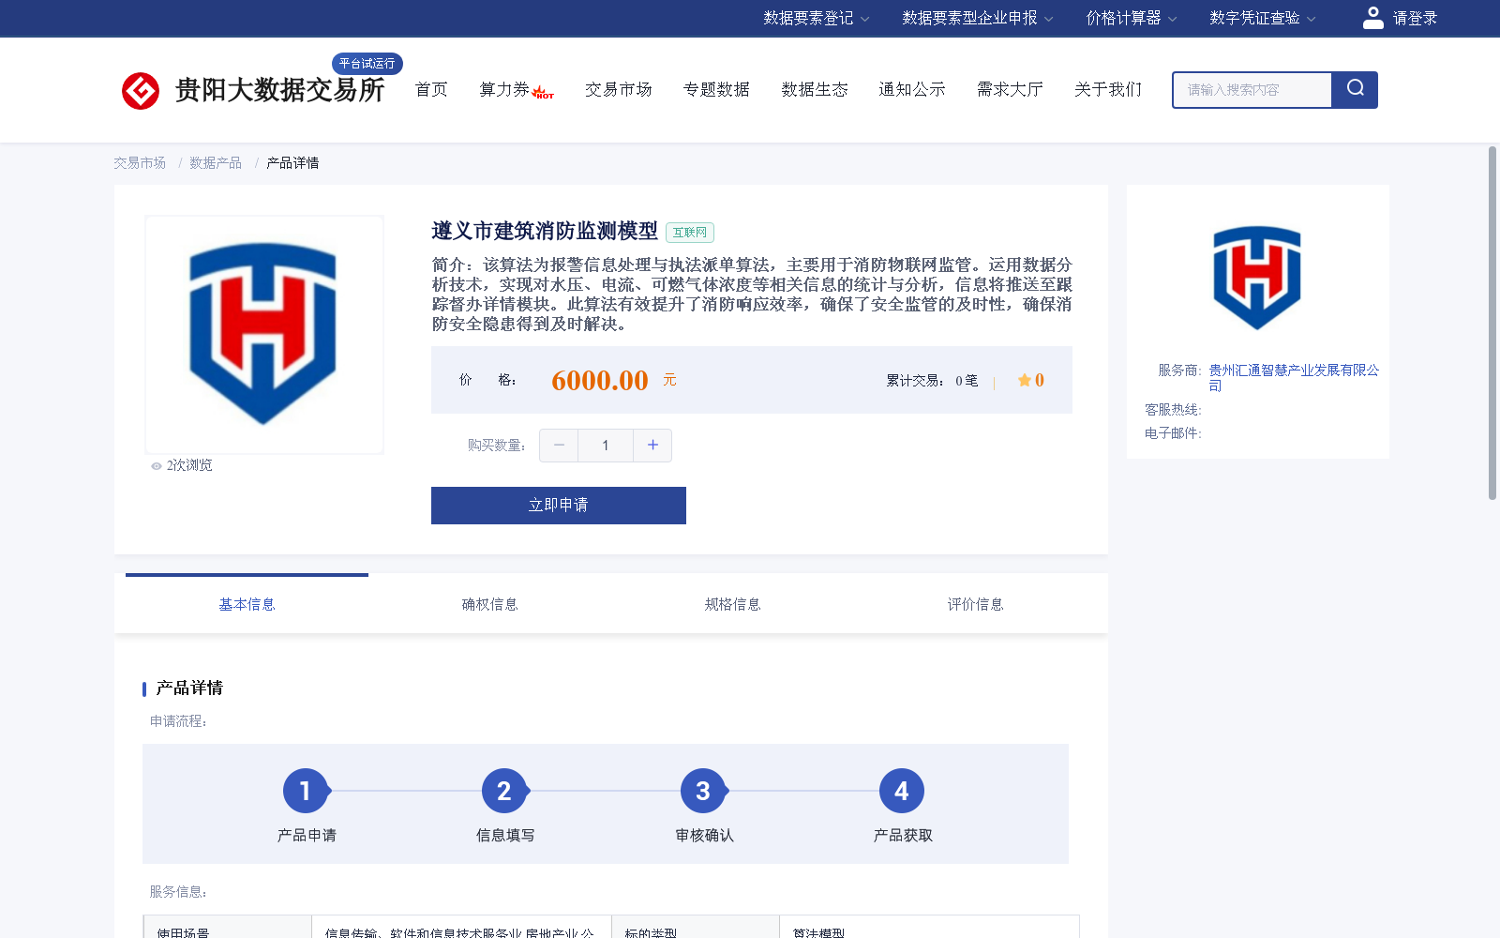Image resolution: width=1500 pixels, height=938 pixels.
Task: Click the service provider logo image
Action: click(1257, 278)
